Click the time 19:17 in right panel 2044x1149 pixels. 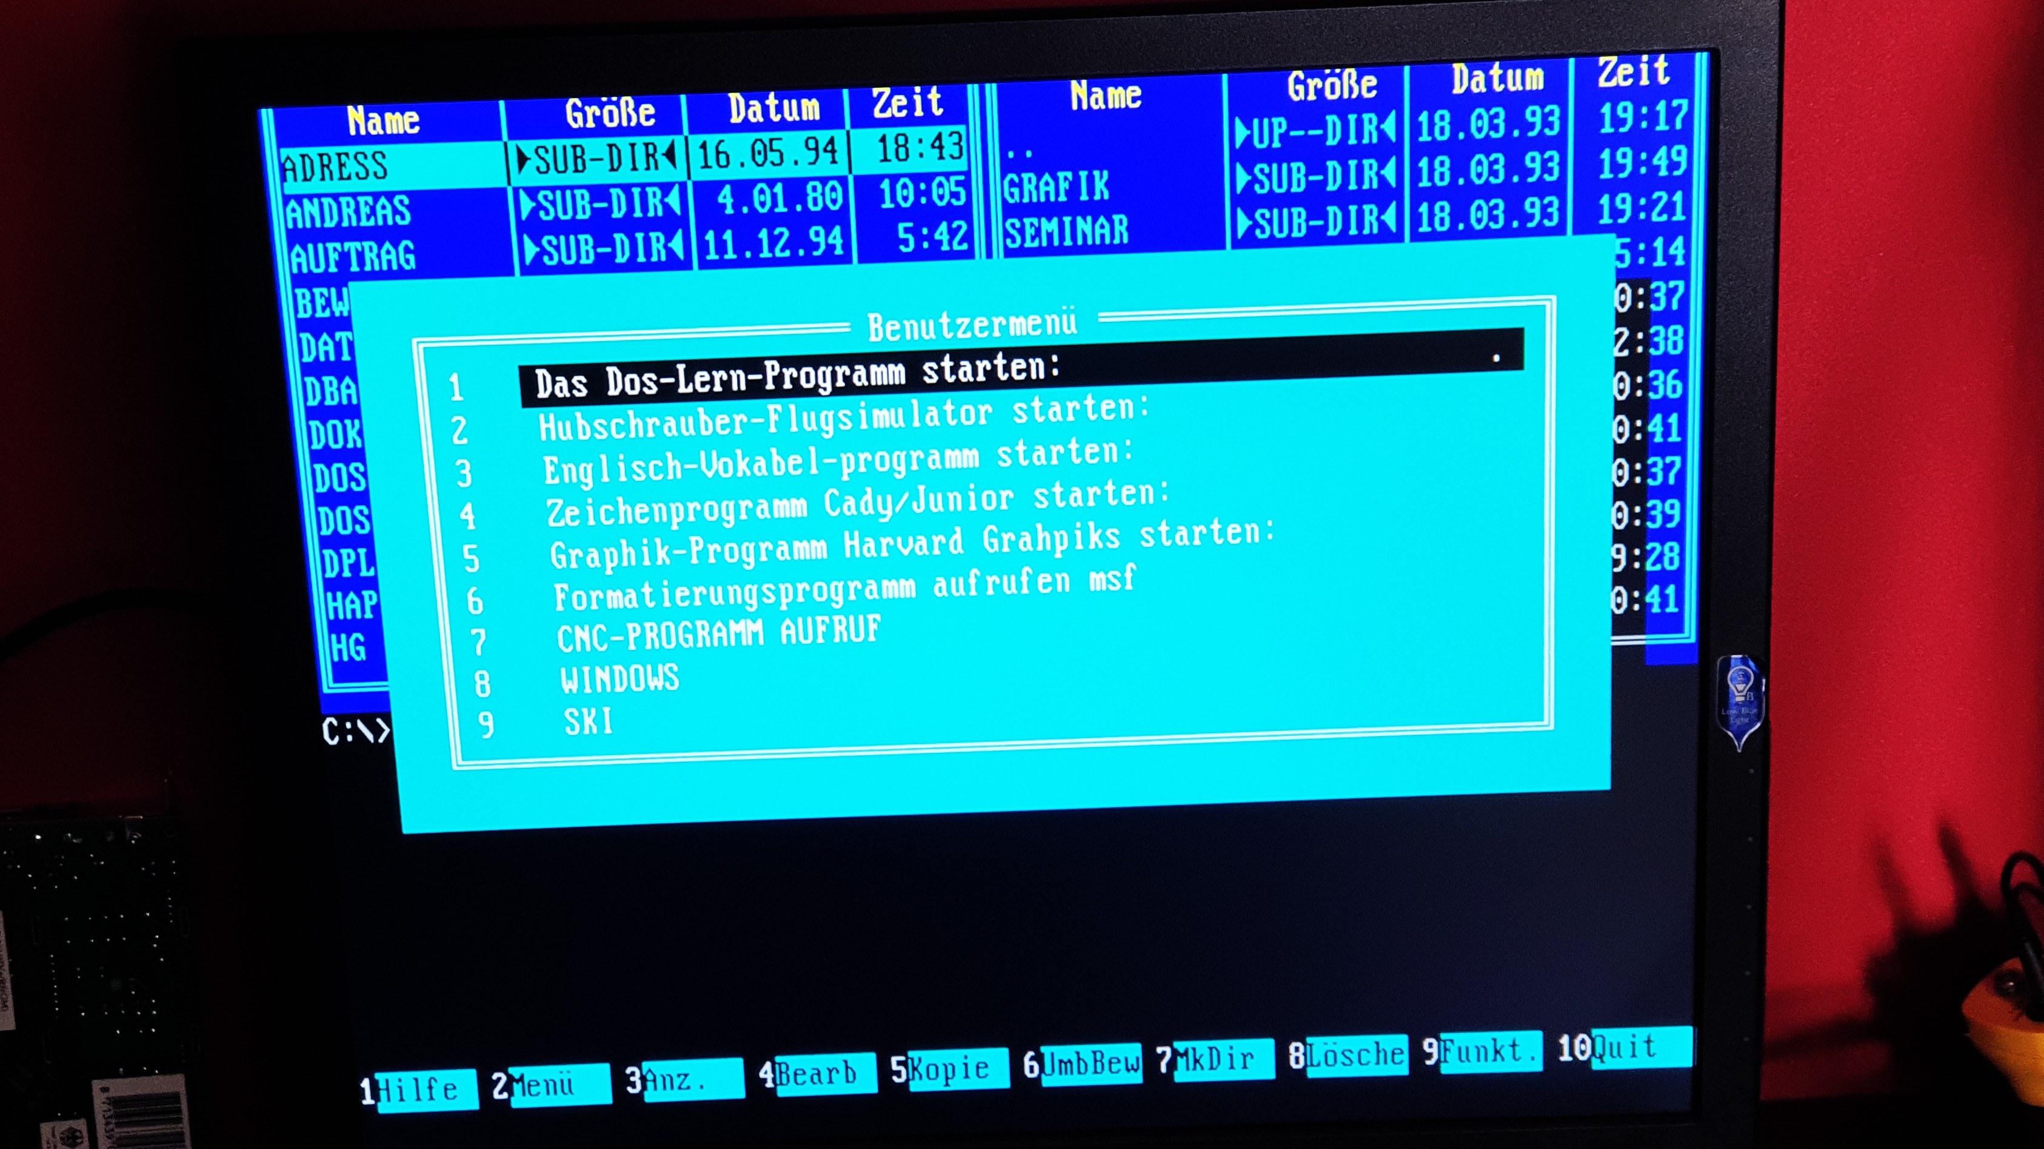tap(1643, 118)
